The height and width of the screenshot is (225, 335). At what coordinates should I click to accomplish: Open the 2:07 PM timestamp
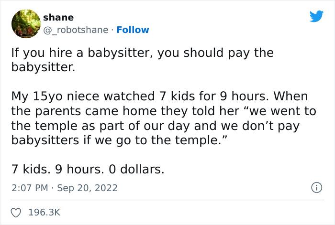(30, 188)
